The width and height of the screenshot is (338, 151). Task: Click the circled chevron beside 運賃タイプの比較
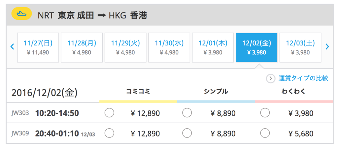[271, 79]
